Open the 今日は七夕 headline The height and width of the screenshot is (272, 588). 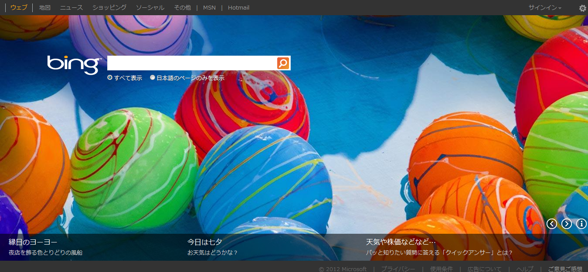pos(205,242)
